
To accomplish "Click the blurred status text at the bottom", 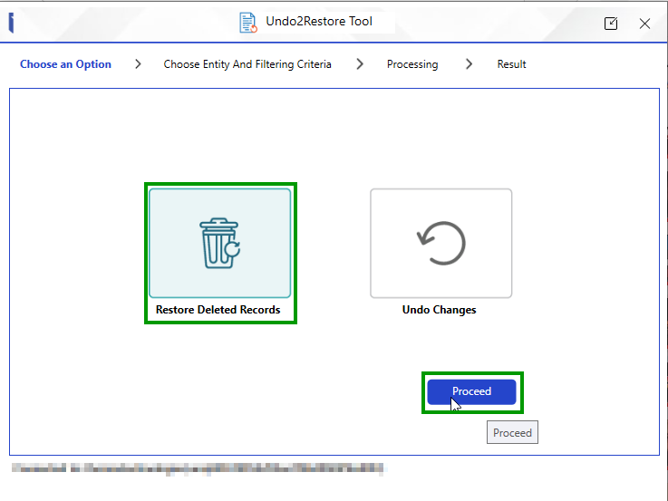I will [x=198, y=468].
